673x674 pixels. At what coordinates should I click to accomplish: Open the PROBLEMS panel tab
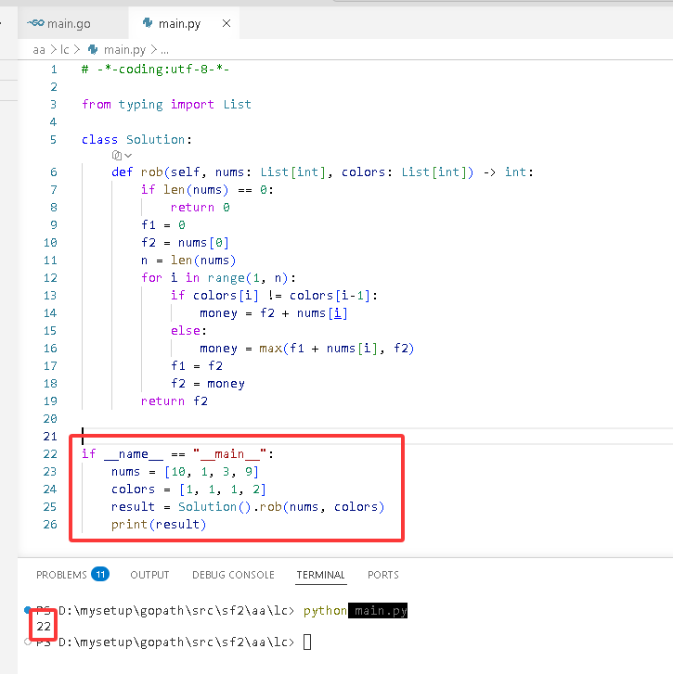(x=61, y=575)
